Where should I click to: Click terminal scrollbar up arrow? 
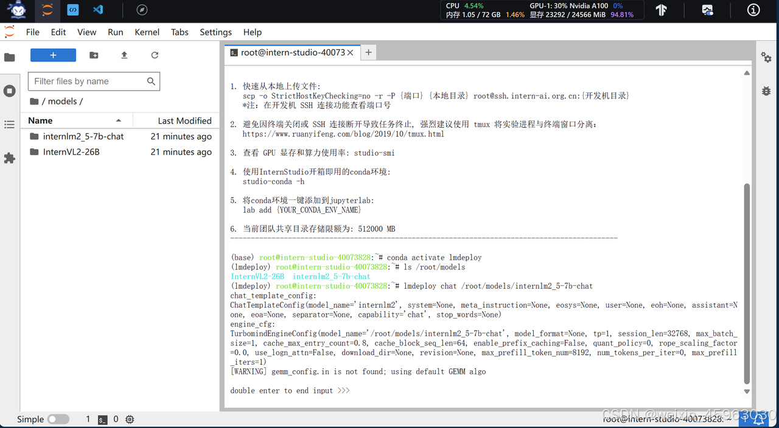(x=747, y=73)
